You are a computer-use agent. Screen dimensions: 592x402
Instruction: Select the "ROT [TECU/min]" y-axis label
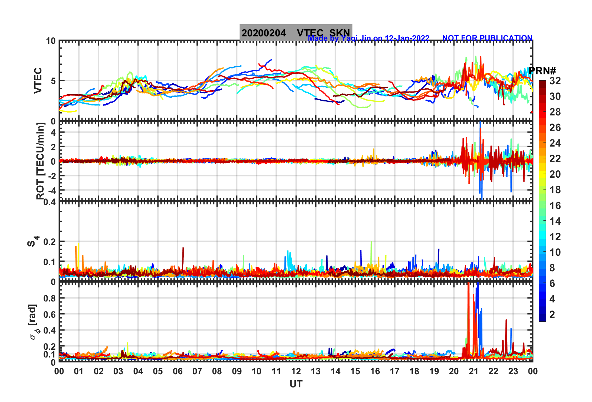tap(40, 161)
